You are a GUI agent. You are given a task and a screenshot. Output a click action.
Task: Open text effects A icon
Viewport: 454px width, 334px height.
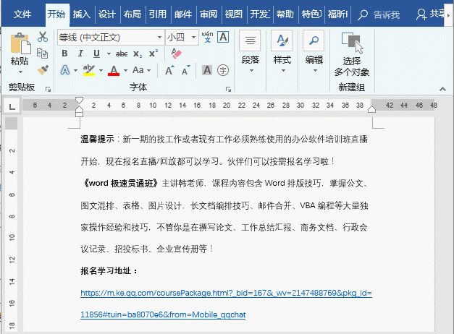pyautogui.click(x=65, y=70)
